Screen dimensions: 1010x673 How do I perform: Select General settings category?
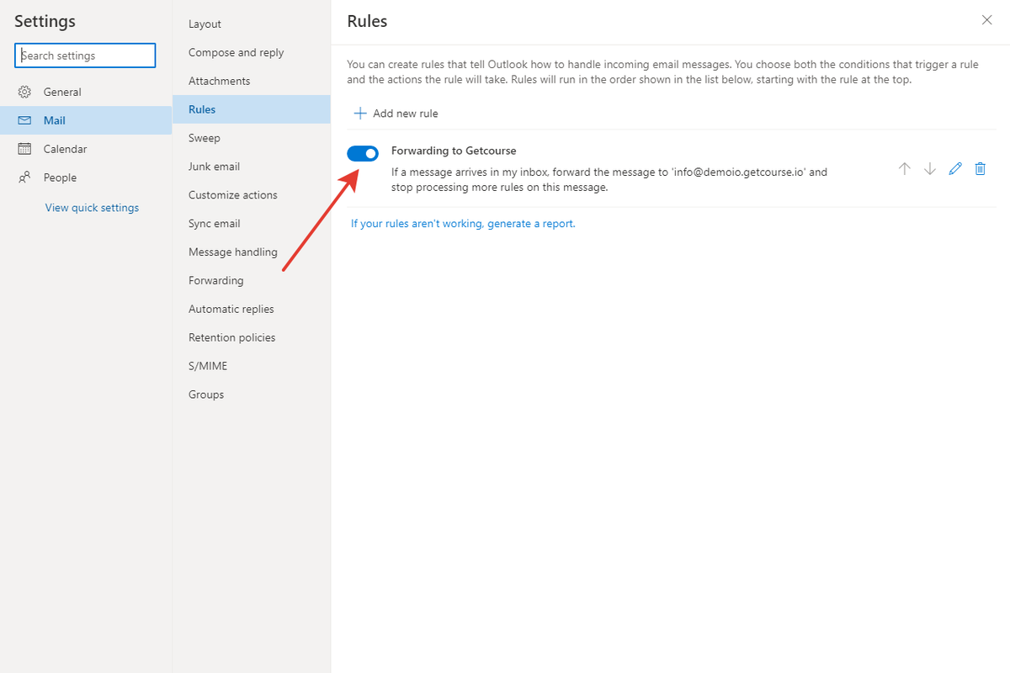click(86, 93)
